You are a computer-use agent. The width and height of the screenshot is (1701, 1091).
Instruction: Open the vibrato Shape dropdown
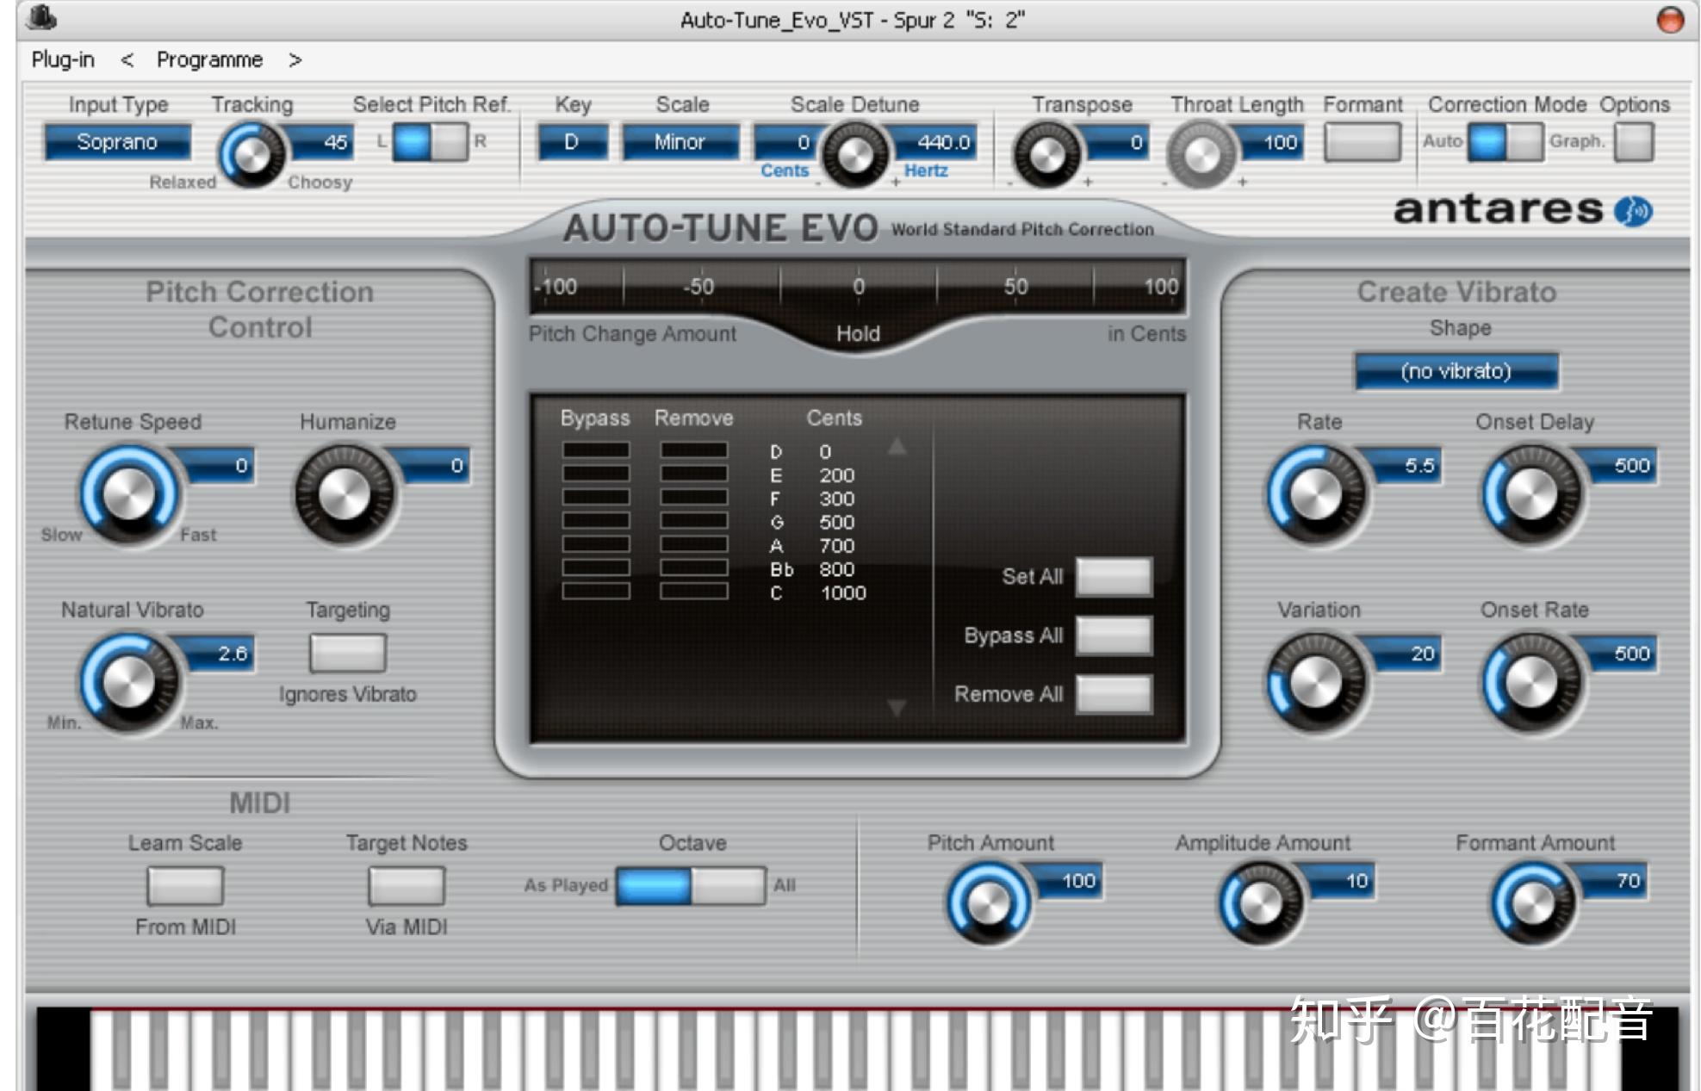1456,371
